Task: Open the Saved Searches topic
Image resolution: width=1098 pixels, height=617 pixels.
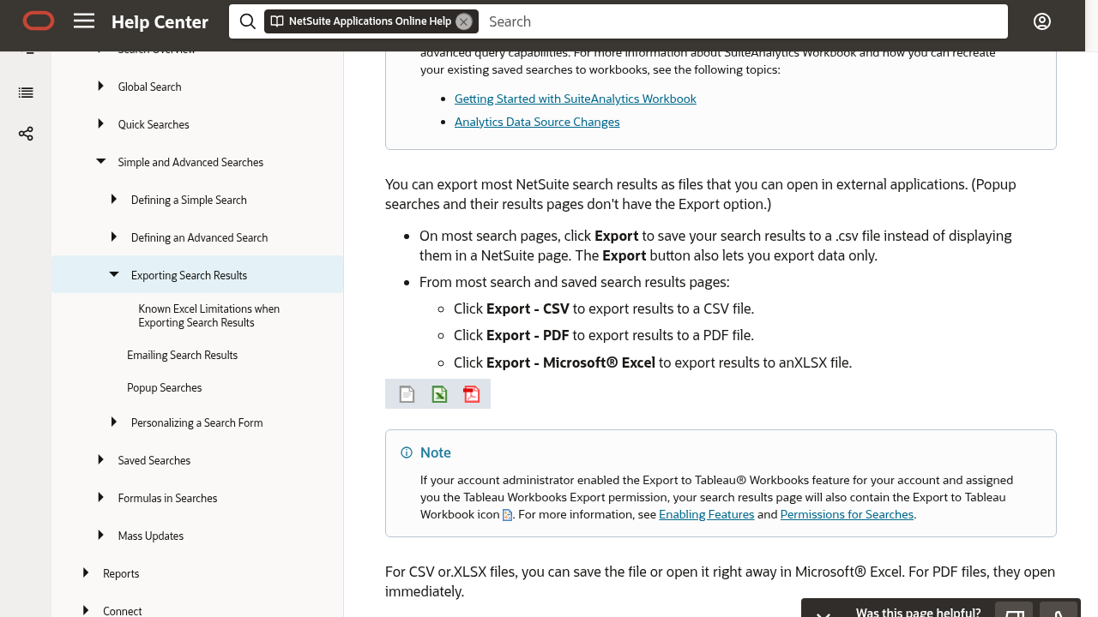Action: pyautogui.click(x=154, y=460)
